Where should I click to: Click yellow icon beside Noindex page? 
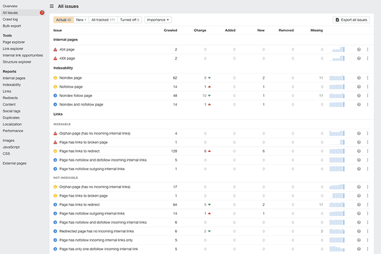pyautogui.click(x=55, y=78)
